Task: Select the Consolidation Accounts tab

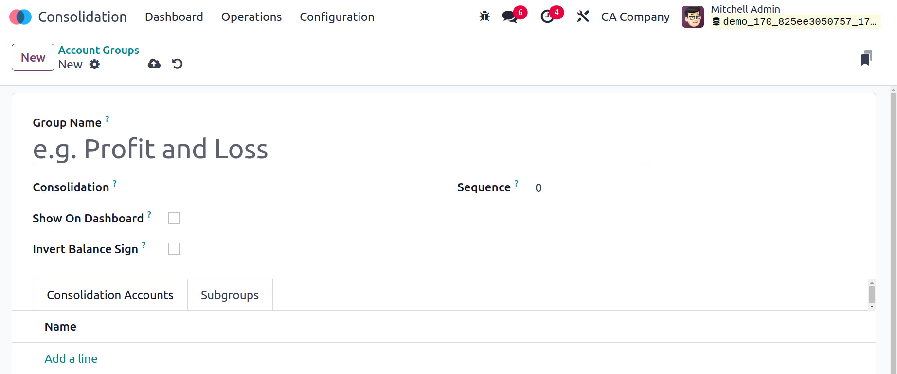Action: 110,295
